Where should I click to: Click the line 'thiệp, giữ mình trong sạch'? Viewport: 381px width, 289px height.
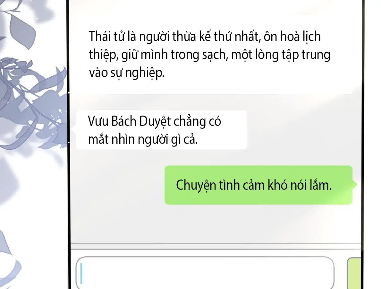[x=158, y=55]
